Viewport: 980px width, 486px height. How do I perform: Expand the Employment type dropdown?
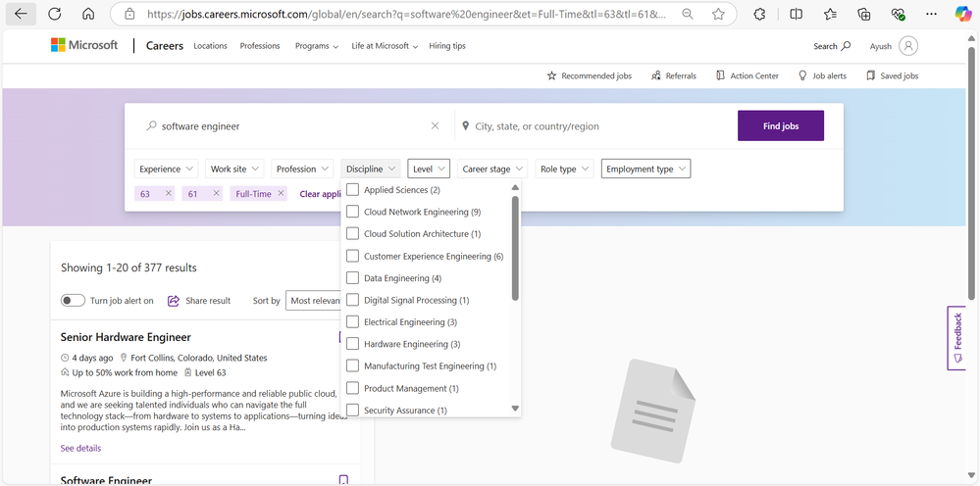pyautogui.click(x=645, y=170)
